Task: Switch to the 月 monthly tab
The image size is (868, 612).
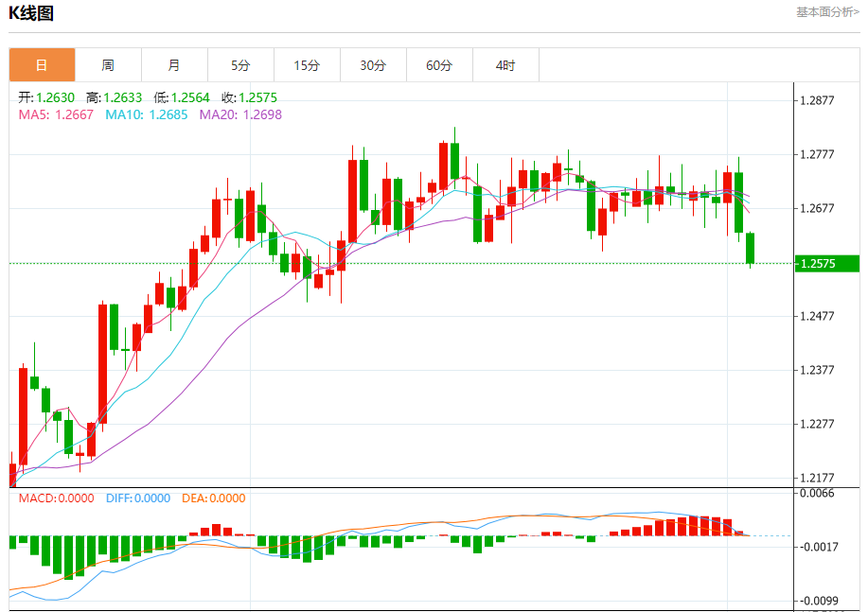Action: (x=174, y=65)
